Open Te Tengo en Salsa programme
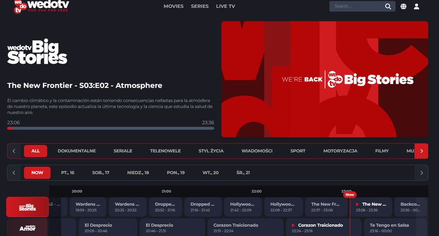The height and width of the screenshot is (236, 439). click(395, 227)
